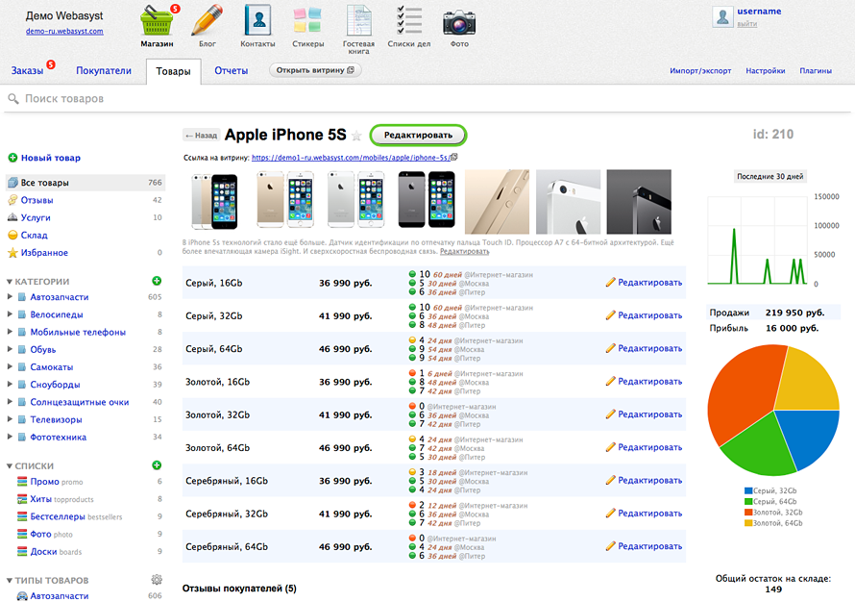Open demo-ru.webasyst.com link
Image resolution: width=855 pixels, height=602 pixels.
click(x=64, y=31)
